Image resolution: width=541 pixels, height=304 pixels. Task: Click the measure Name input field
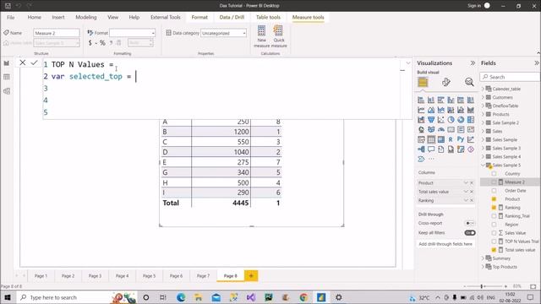pos(57,33)
